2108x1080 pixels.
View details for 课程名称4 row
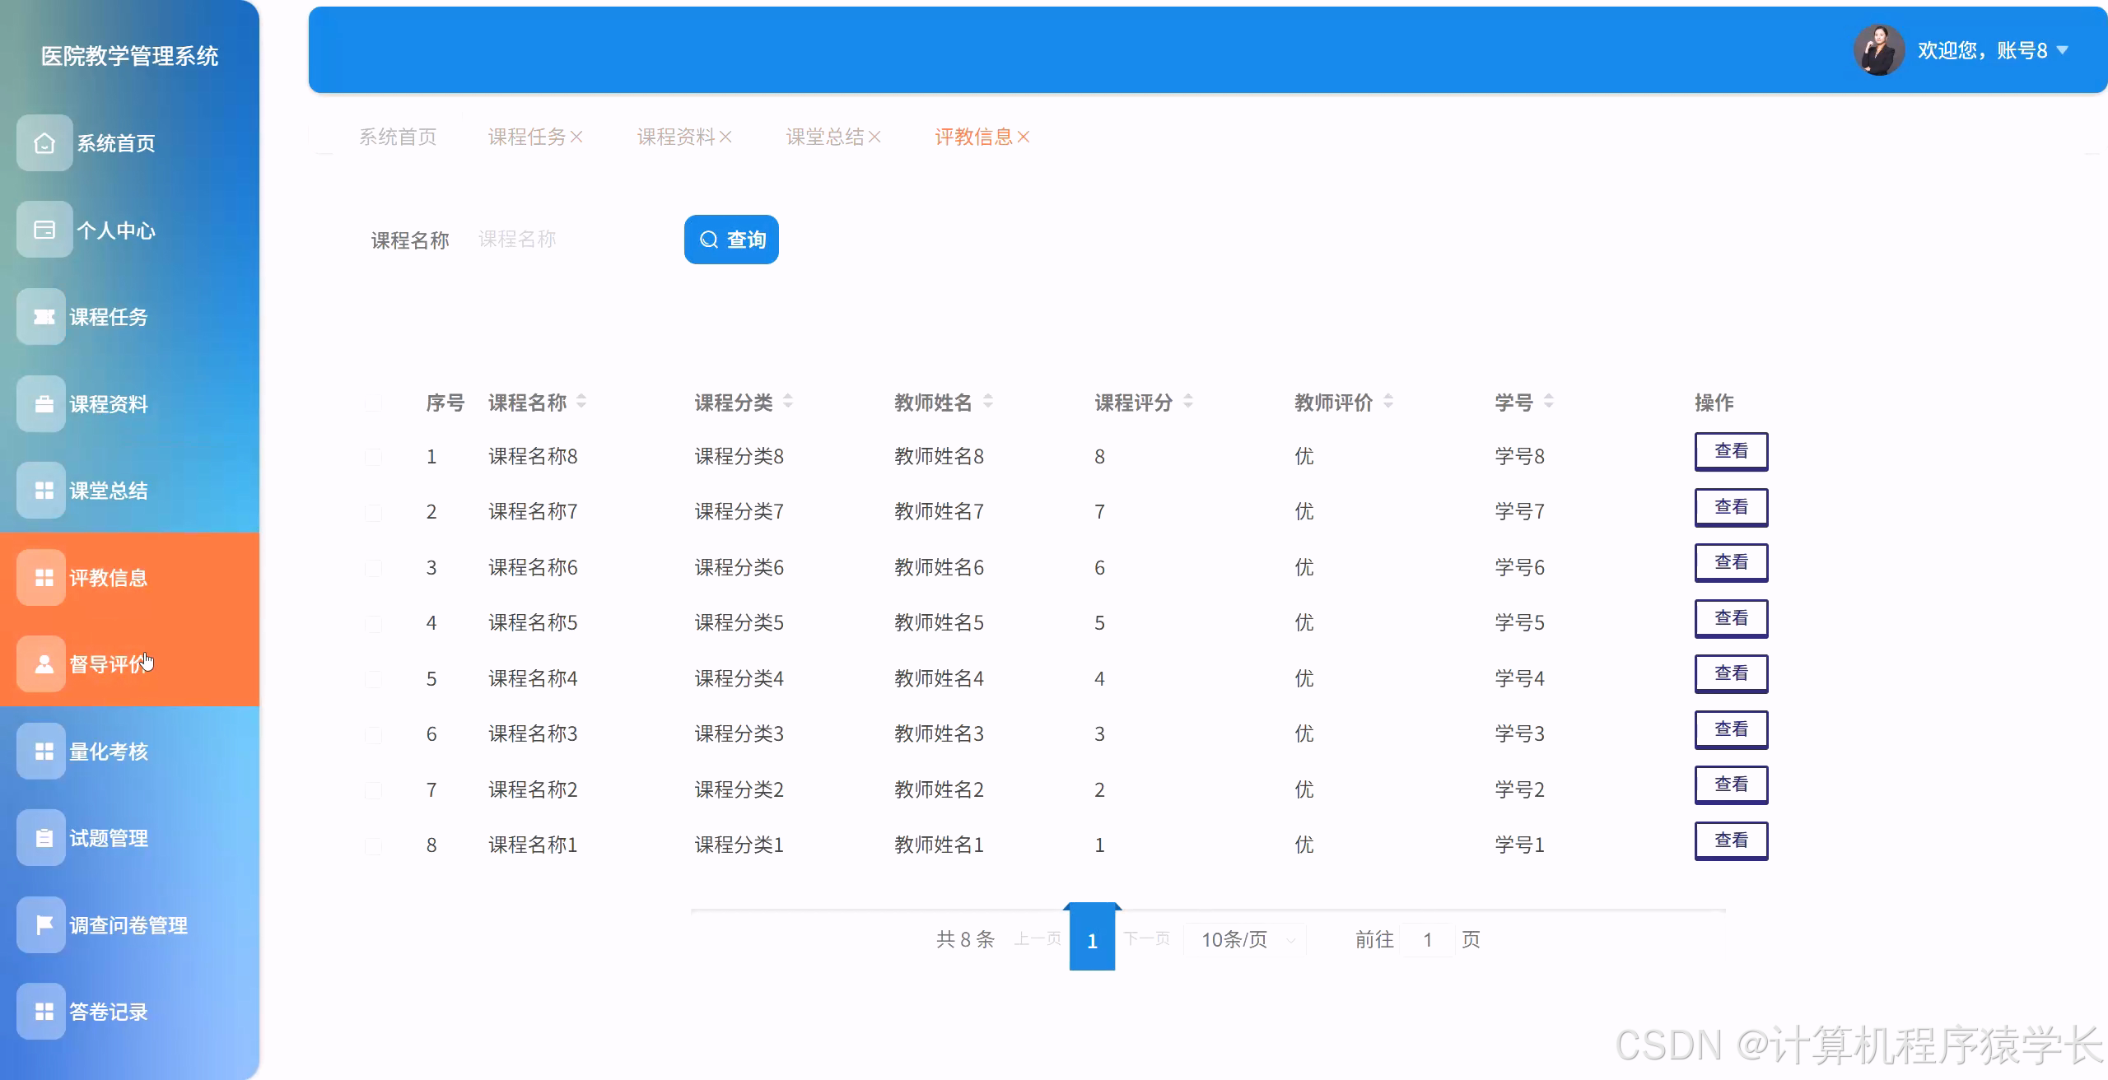point(1731,673)
